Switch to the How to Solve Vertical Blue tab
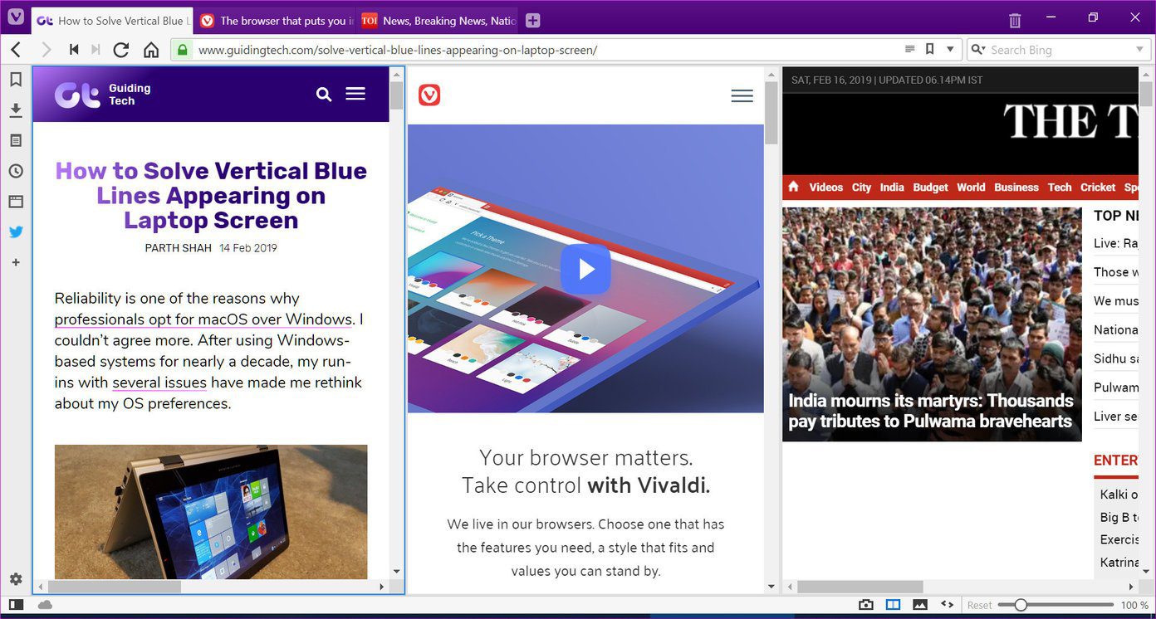The height and width of the screenshot is (619, 1156). (112, 21)
